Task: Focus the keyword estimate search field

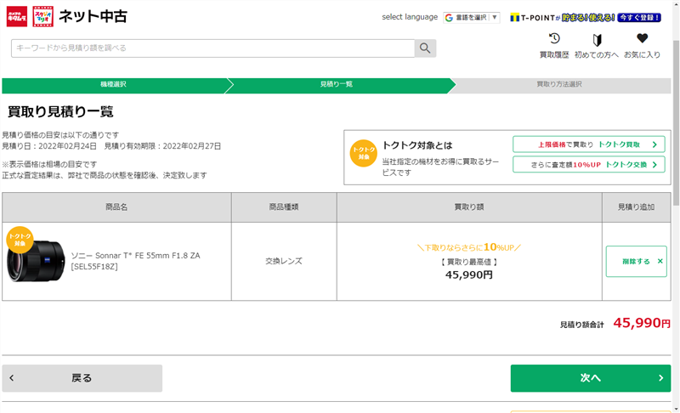Action: click(213, 48)
